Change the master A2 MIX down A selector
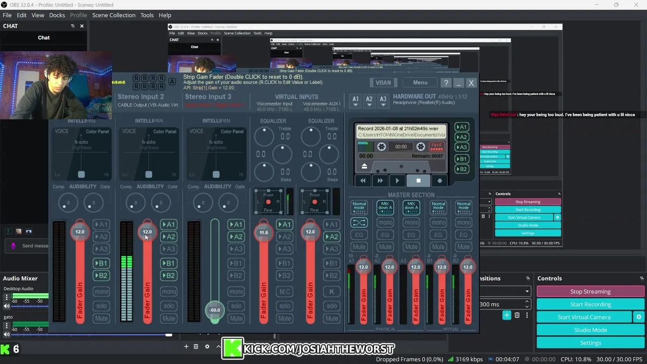The width and height of the screenshot is (647, 364). tap(385, 207)
